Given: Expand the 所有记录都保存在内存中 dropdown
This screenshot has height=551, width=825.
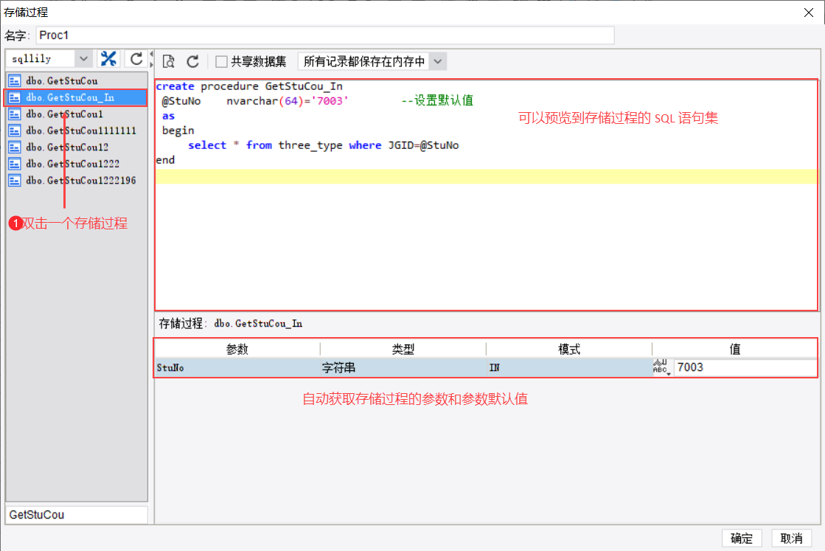Looking at the screenshot, I should click(438, 62).
